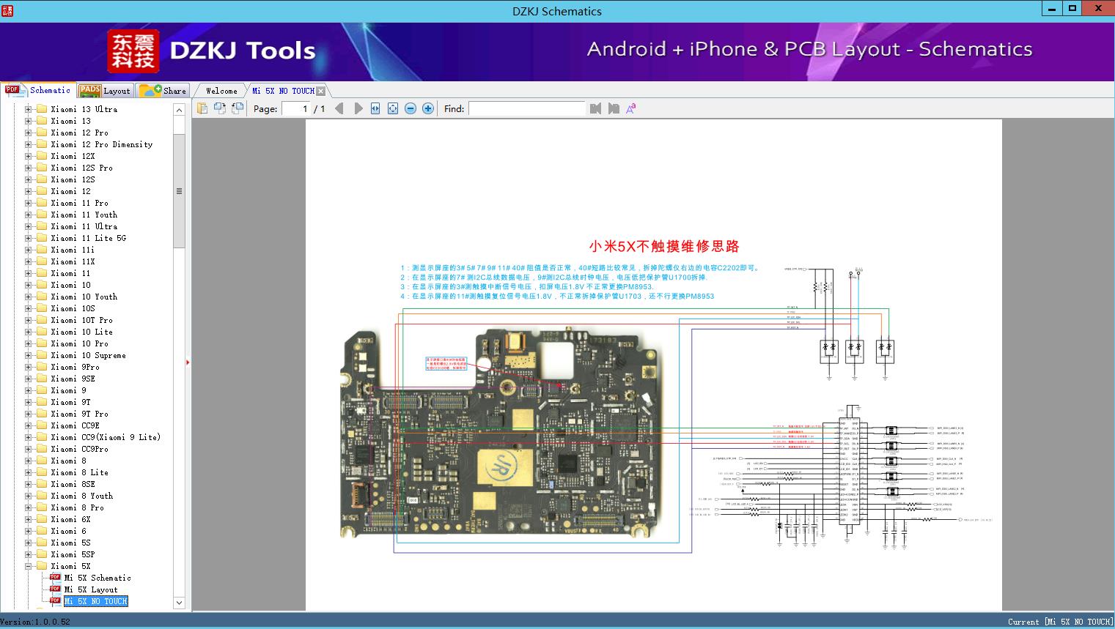This screenshot has height=629, width=1115.
Task: Click the tree scrollbar up arrow
Action: pos(179,109)
